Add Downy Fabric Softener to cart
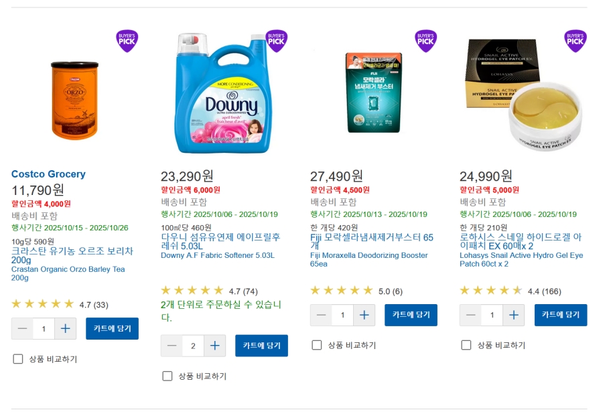The image size is (603, 416). [261, 346]
